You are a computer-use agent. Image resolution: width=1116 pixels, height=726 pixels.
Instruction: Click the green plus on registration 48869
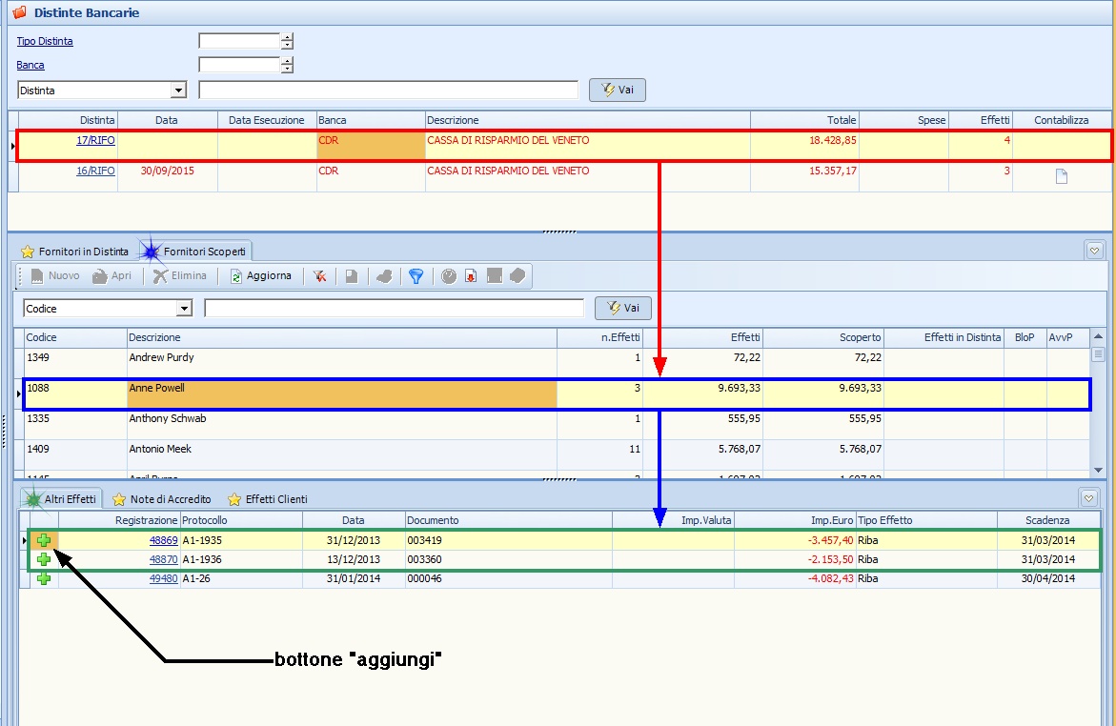[x=44, y=540]
